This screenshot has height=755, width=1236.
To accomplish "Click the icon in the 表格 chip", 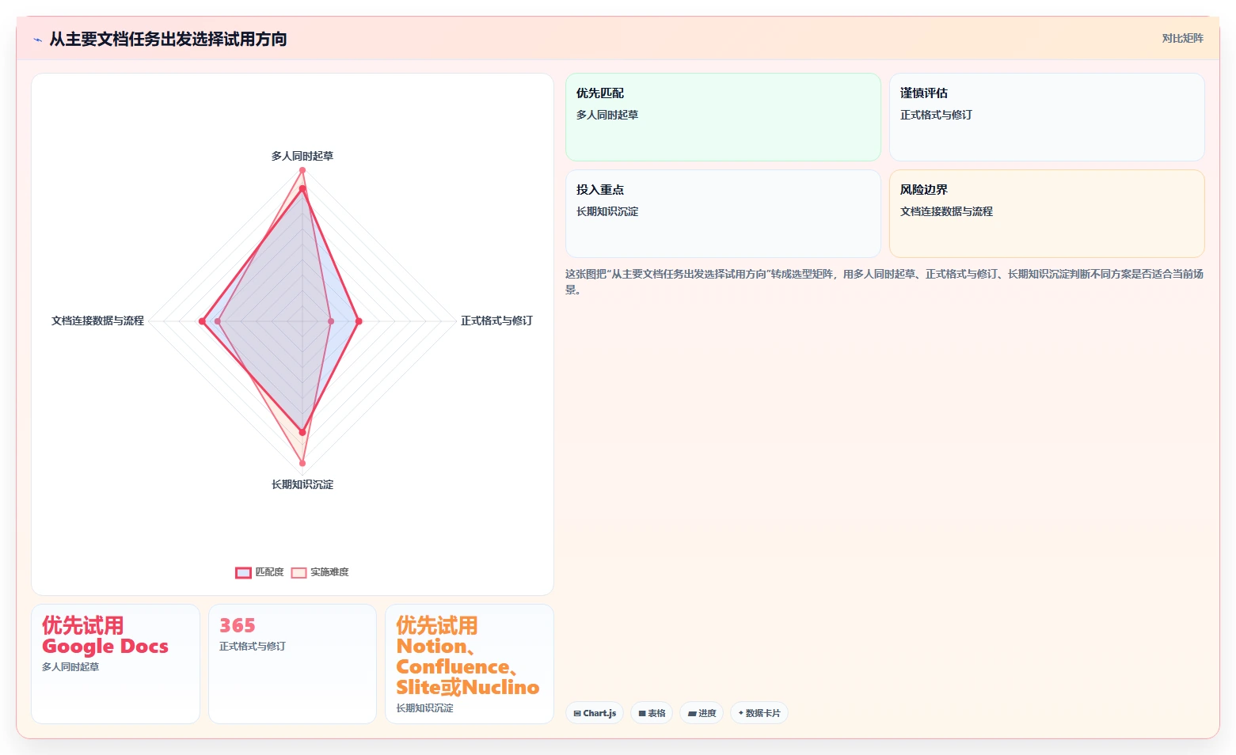I will pos(642,714).
